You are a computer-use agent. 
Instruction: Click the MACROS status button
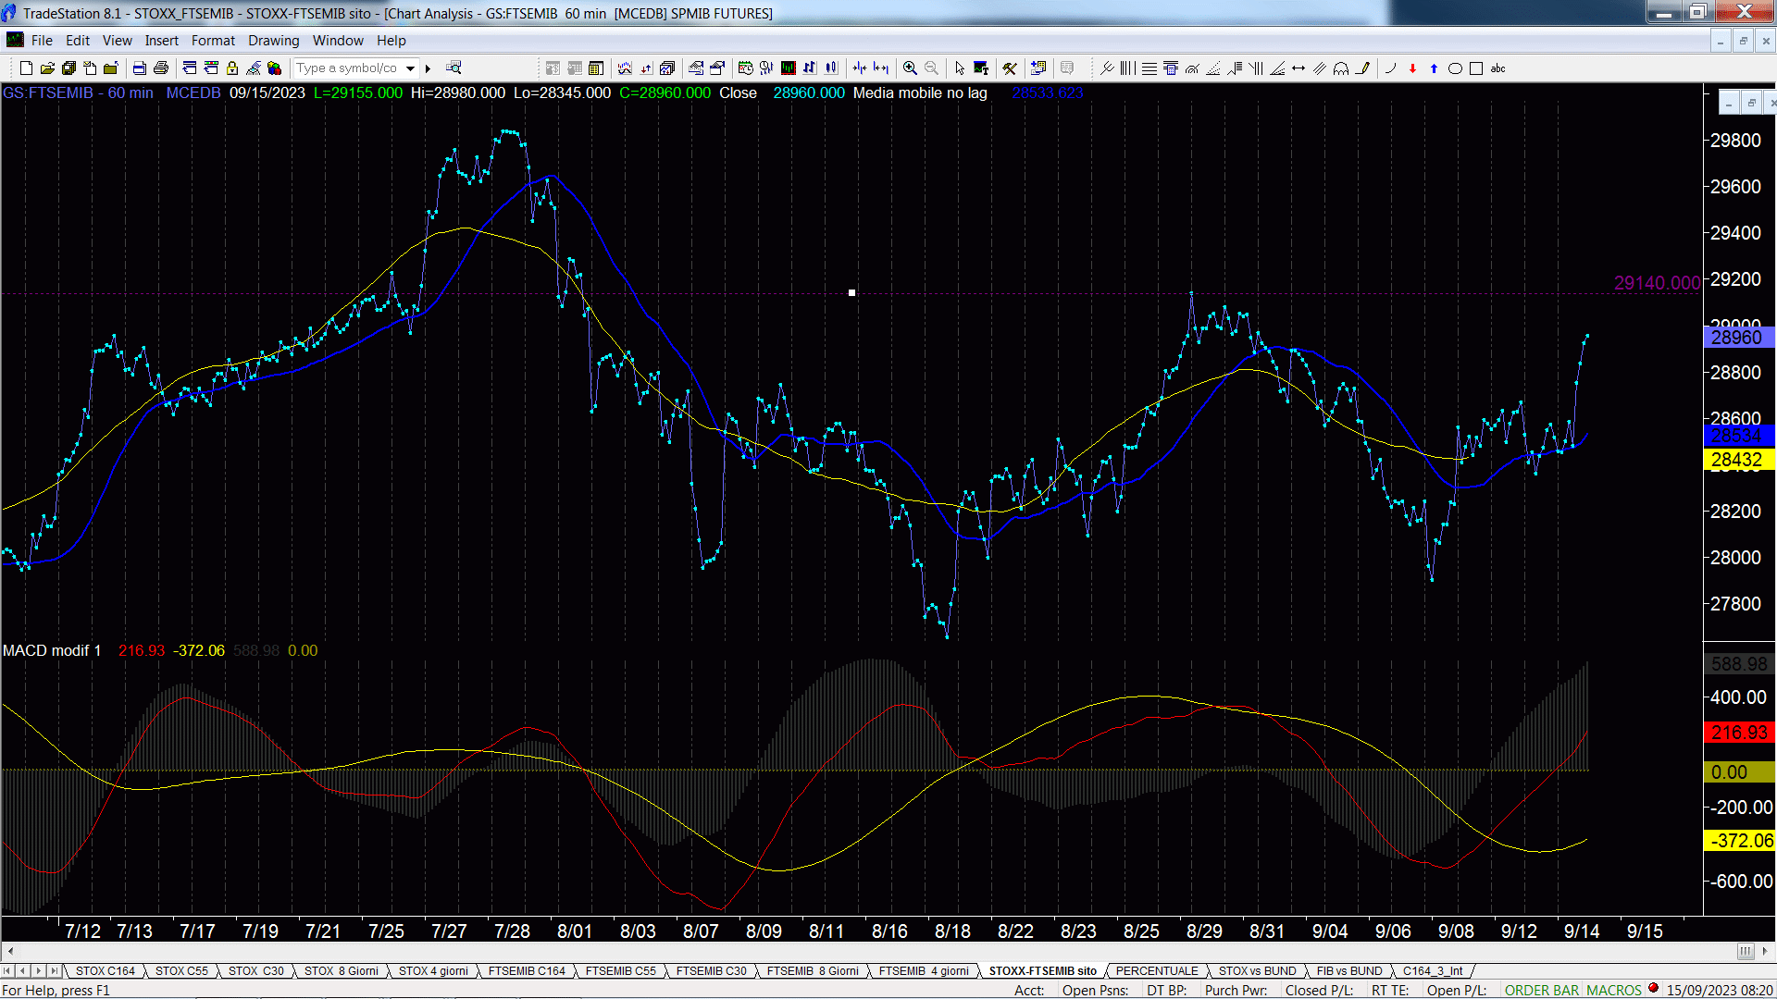[x=1614, y=991]
